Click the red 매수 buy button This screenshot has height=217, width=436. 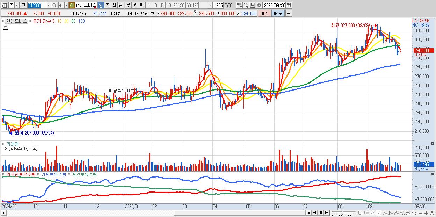(x=264, y=13)
